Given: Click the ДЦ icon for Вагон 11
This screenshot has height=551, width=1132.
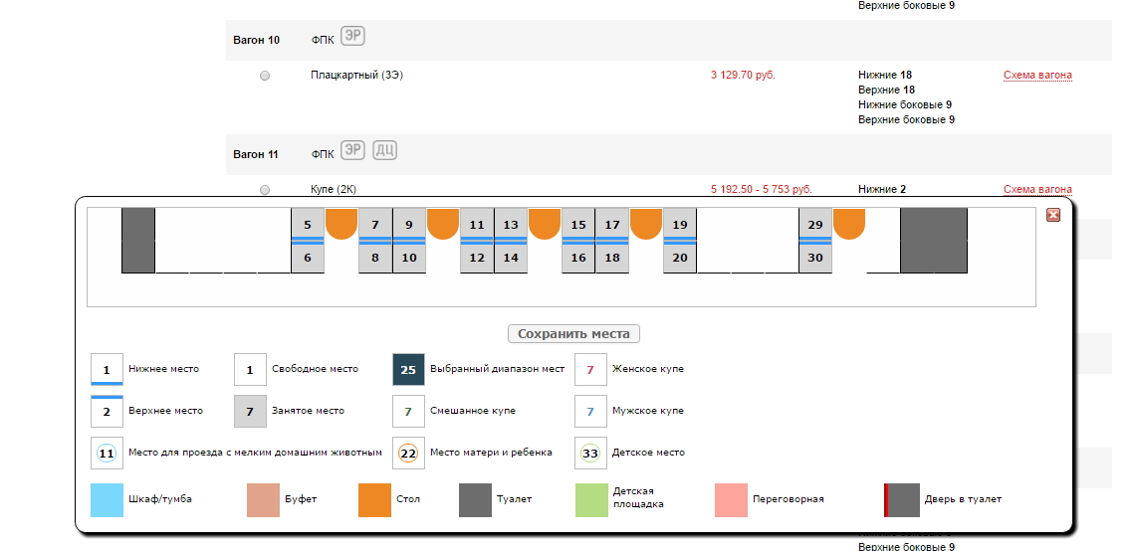Looking at the screenshot, I should pos(385,151).
